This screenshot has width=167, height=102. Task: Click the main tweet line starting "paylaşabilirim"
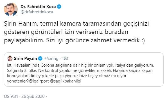point(75,40)
